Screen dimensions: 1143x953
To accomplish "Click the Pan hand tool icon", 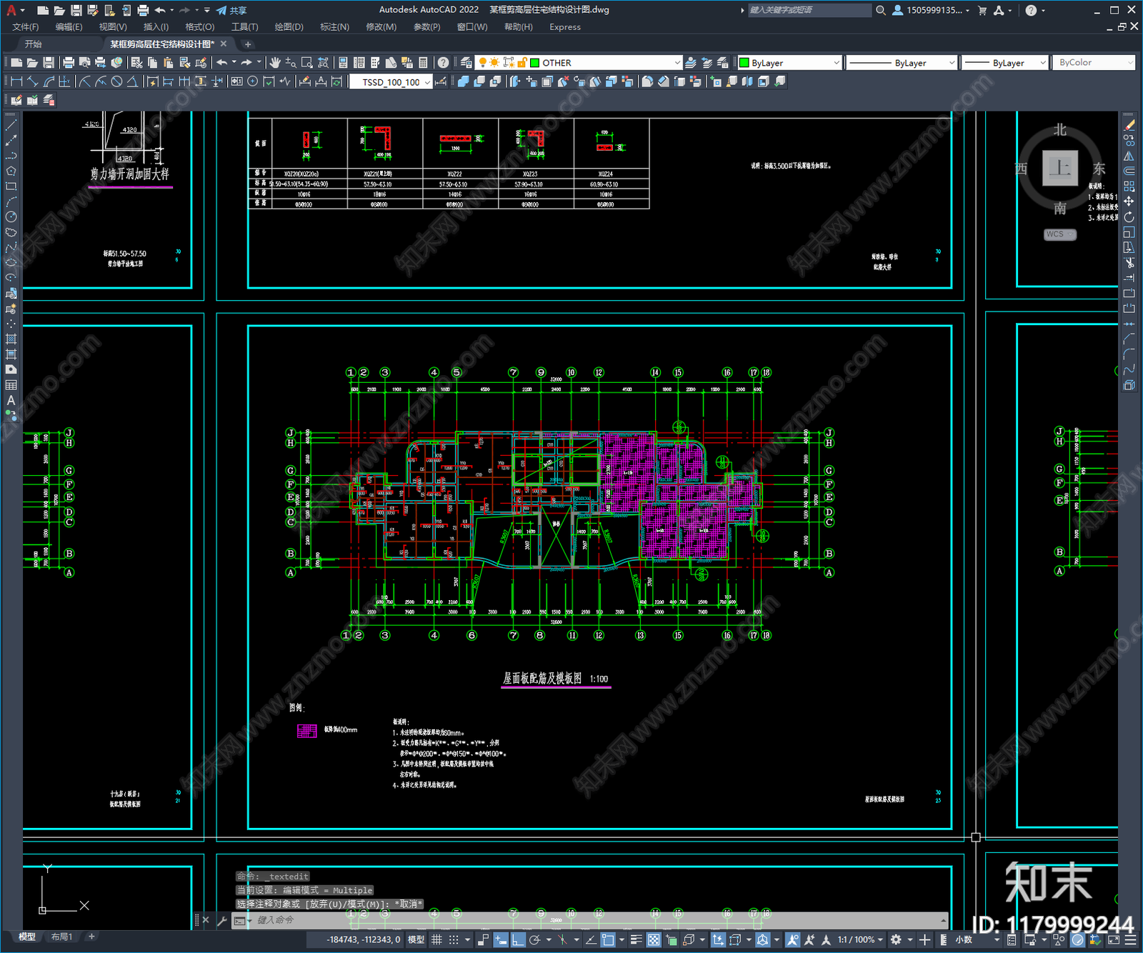I will click(x=275, y=63).
